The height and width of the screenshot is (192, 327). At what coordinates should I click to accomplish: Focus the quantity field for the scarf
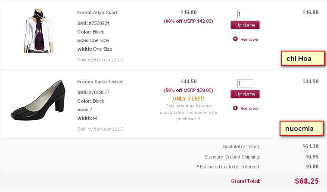pyautogui.click(x=245, y=14)
